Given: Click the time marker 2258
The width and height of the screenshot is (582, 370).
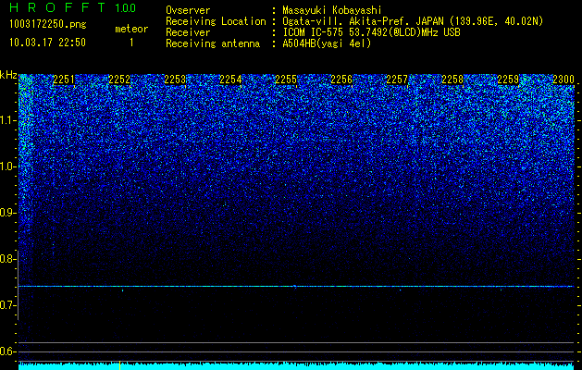Looking at the screenshot, I should click(452, 80).
